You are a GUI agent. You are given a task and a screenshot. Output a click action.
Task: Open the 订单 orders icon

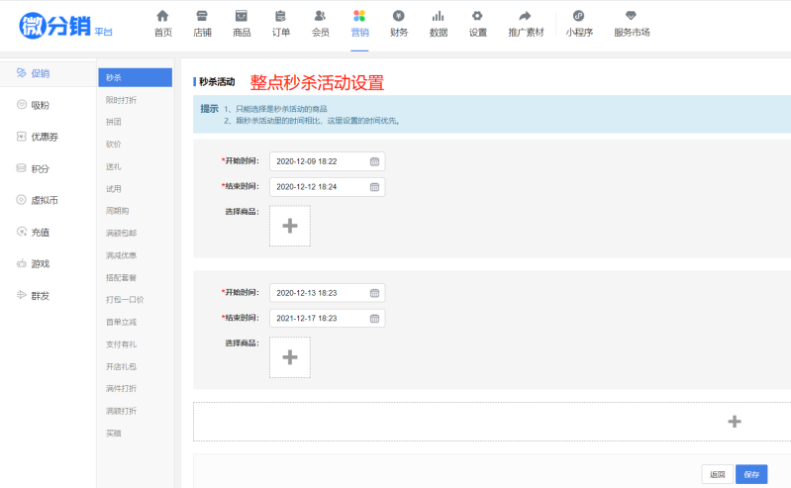tap(281, 16)
